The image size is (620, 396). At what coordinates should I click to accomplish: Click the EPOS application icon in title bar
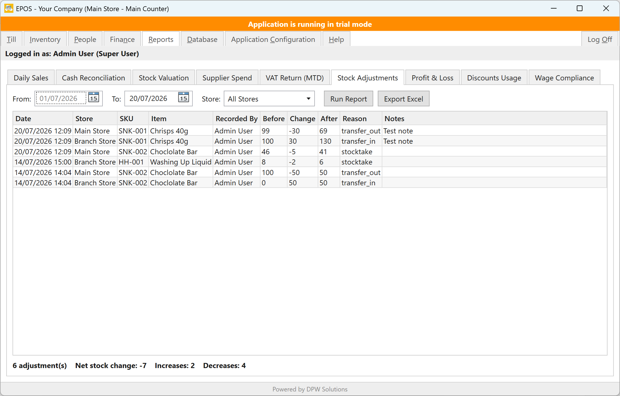[9, 8]
